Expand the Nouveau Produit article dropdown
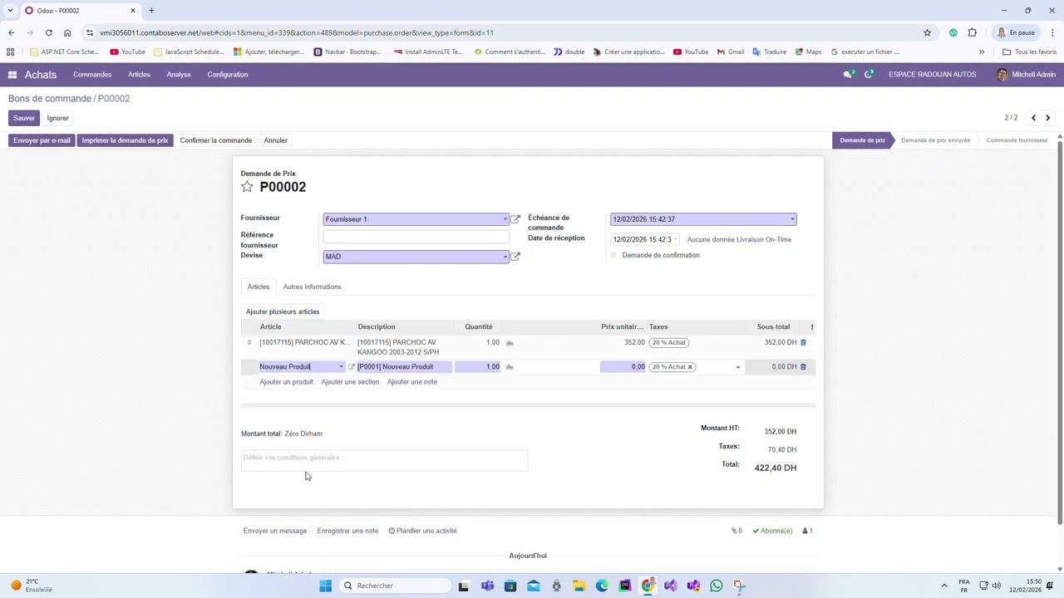 341,366
